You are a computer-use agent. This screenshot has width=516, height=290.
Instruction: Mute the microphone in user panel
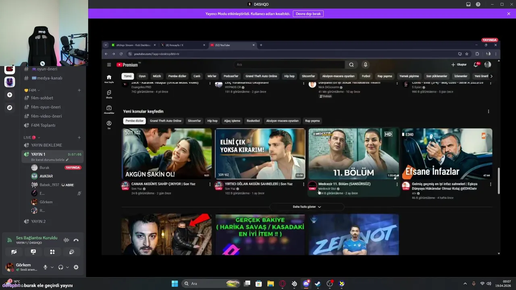(x=45, y=267)
